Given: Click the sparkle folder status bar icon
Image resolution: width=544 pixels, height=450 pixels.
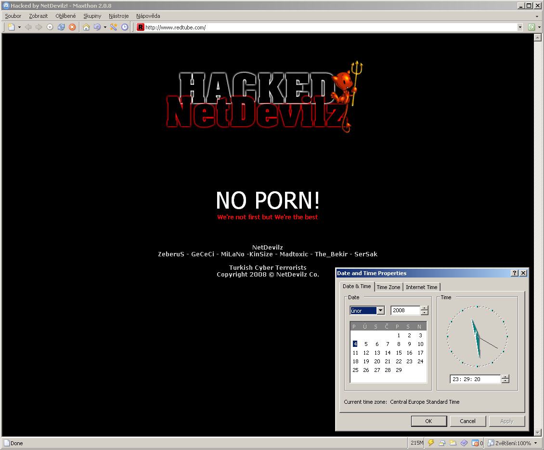Looking at the screenshot, I should [x=453, y=443].
